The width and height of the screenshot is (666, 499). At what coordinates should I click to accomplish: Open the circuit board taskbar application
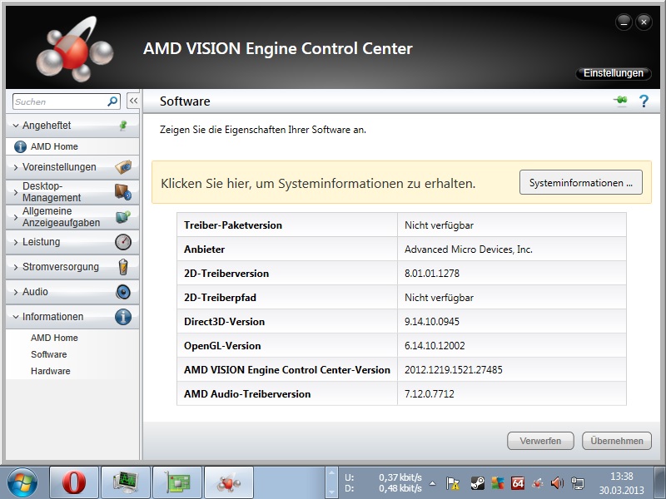[x=177, y=483]
